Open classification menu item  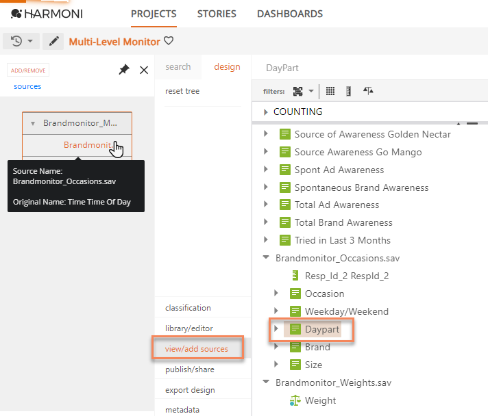point(188,308)
